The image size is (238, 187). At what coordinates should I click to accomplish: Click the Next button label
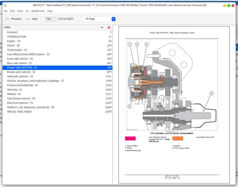coord(35,19)
